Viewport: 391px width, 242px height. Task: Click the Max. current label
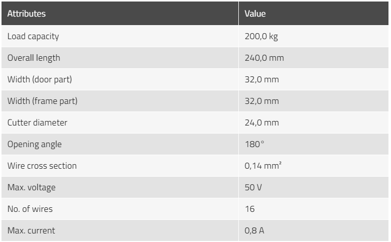coord(31,231)
